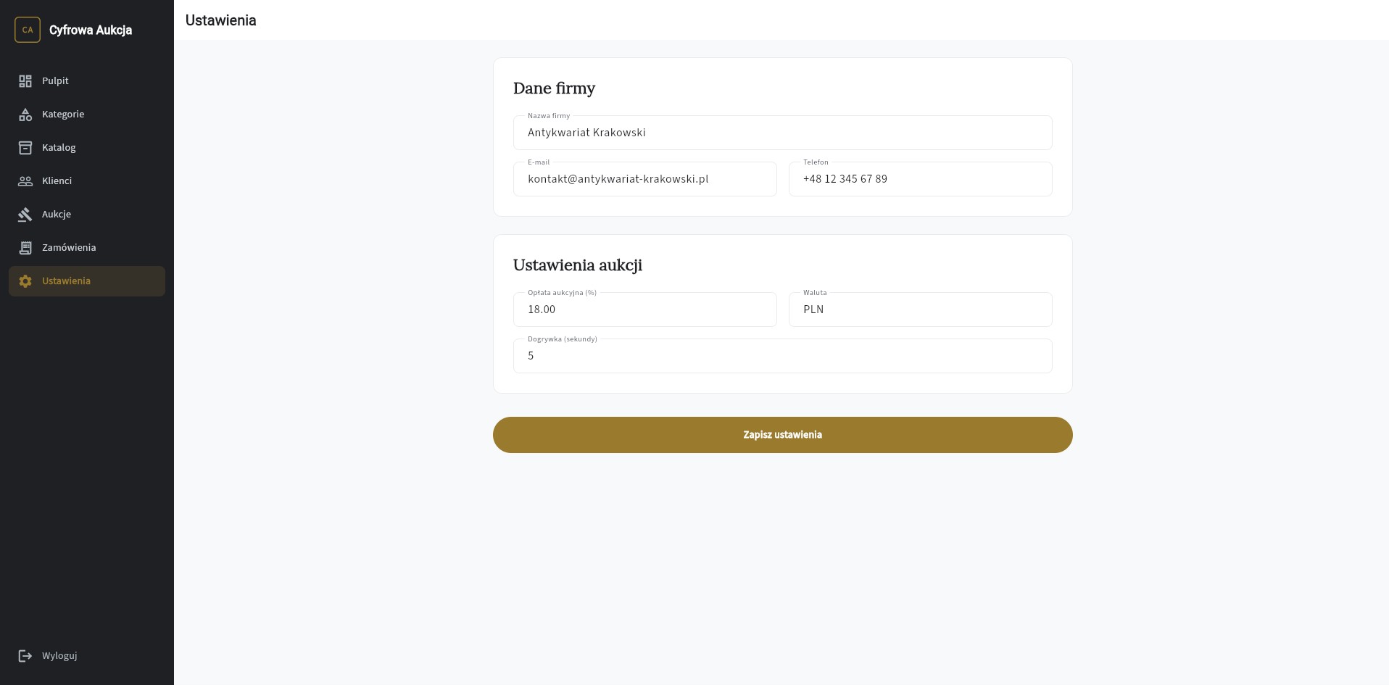The width and height of the screenshot is (1389, 685).
Task: Click the Wyloguj logout arrow icon
Action: [25, 656]
